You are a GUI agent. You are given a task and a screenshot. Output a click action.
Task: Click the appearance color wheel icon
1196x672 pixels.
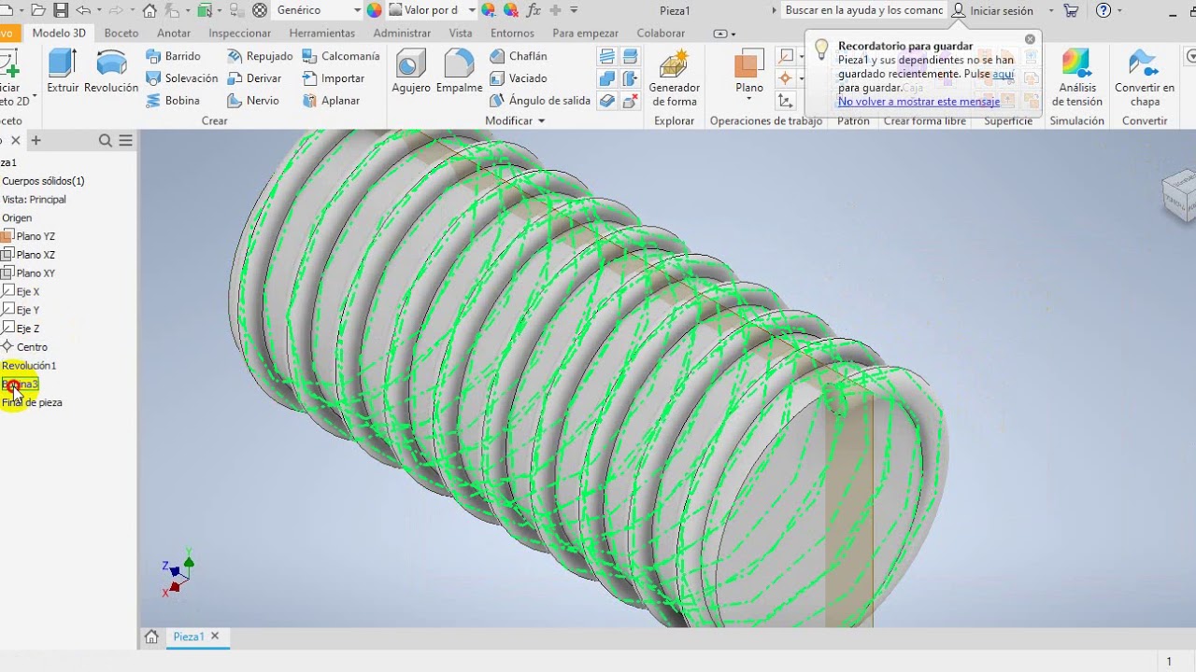[374, 10]
